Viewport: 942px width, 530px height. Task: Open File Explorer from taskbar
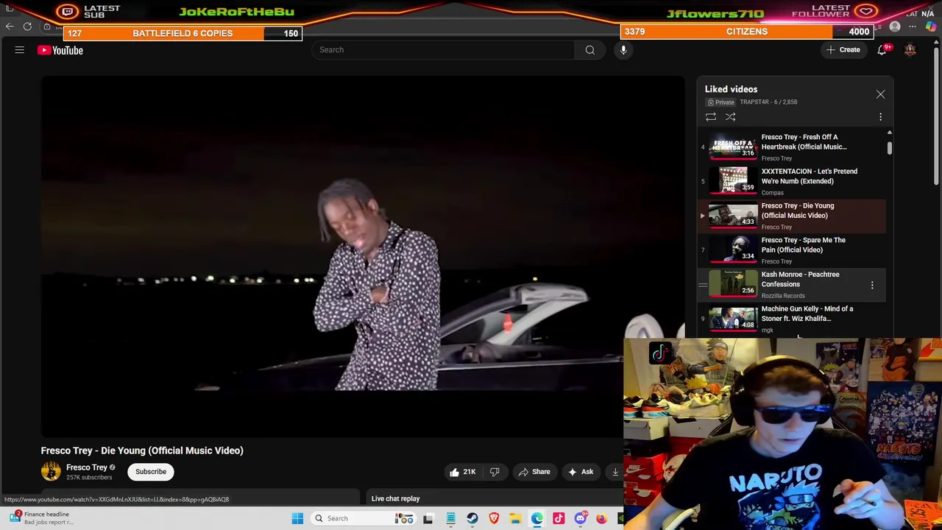515,518
